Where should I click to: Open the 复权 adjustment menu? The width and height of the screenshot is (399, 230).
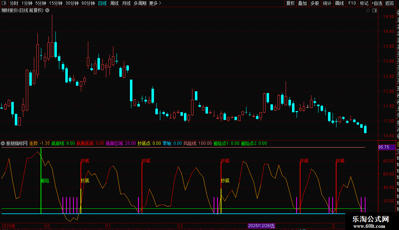click(290, 3)
